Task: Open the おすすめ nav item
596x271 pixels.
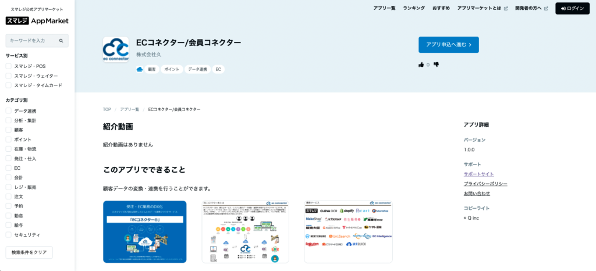Action: tap(441, 8)
